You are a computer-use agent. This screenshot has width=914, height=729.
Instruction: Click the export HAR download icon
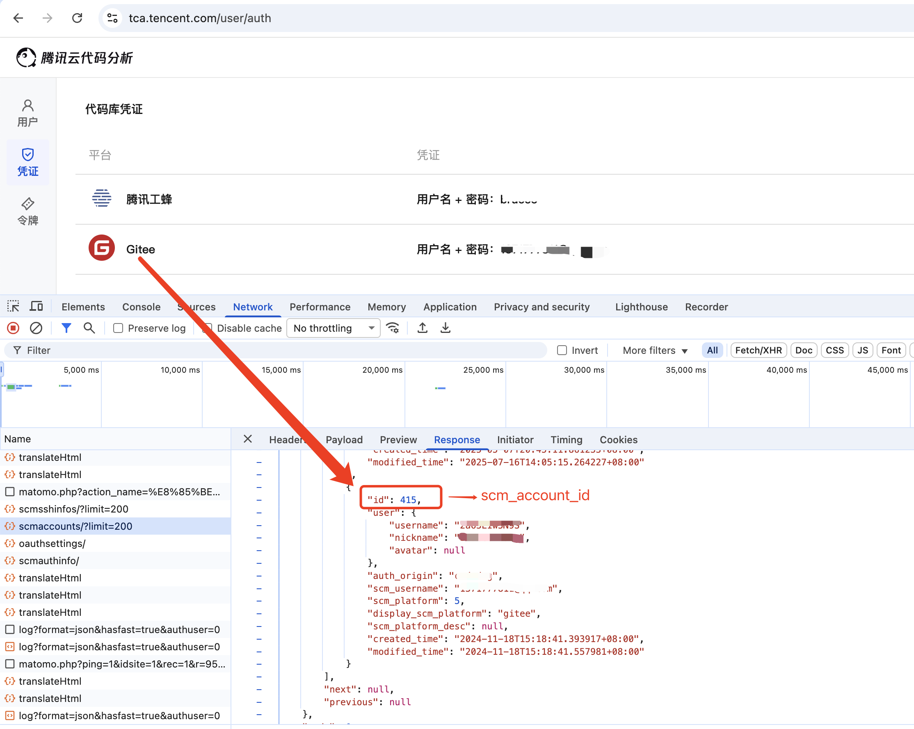[x=445, y=328]
